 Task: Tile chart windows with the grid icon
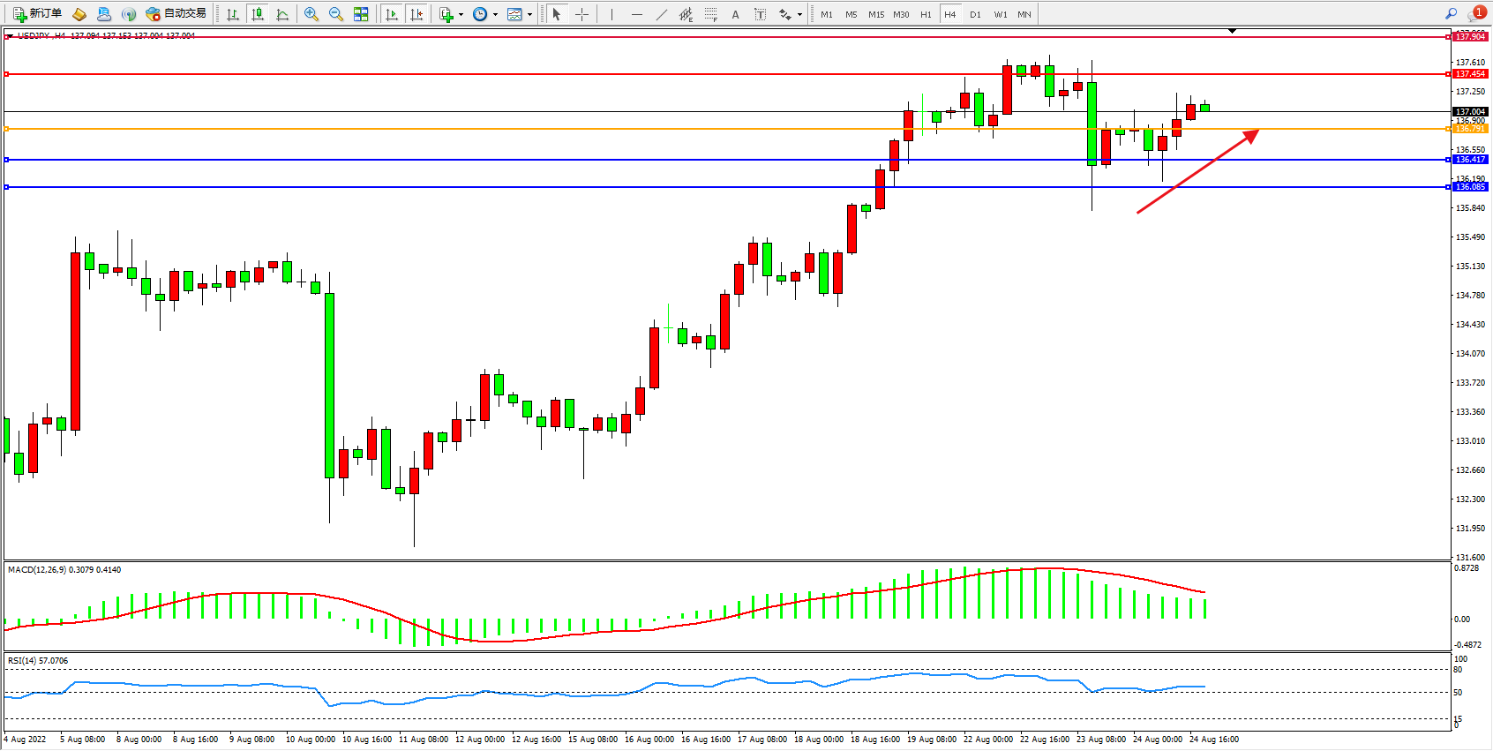(x=361, y=14)
